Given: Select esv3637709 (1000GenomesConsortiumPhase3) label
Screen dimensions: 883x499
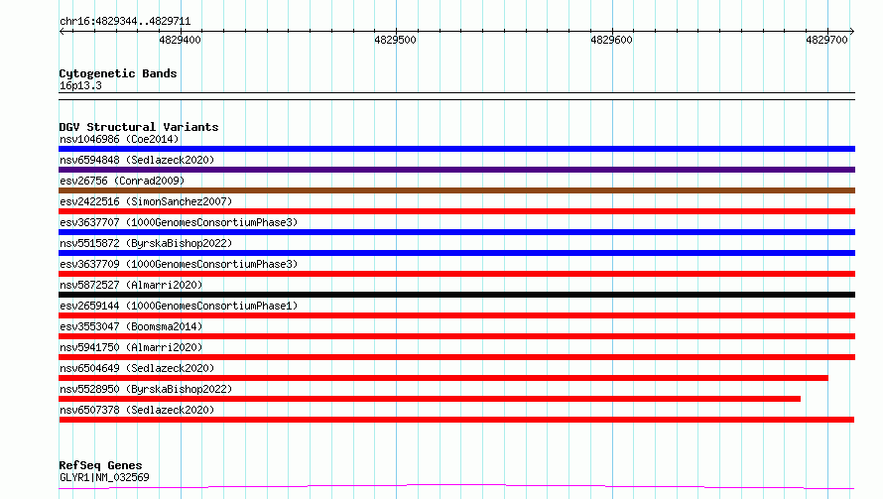Looking at the screenshot, I should click(x=179, y=264).
